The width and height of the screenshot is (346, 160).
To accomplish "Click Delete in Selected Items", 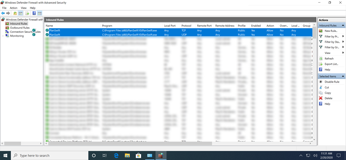I will click(328, 98).
